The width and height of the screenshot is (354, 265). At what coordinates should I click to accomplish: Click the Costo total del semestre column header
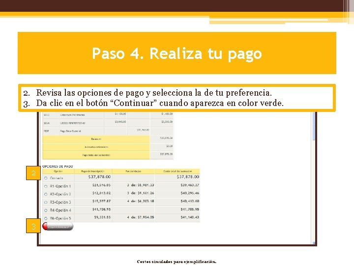tap(177, 171)
